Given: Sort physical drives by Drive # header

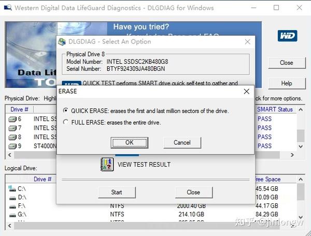Looking at the screenshot, I should 20,109.
